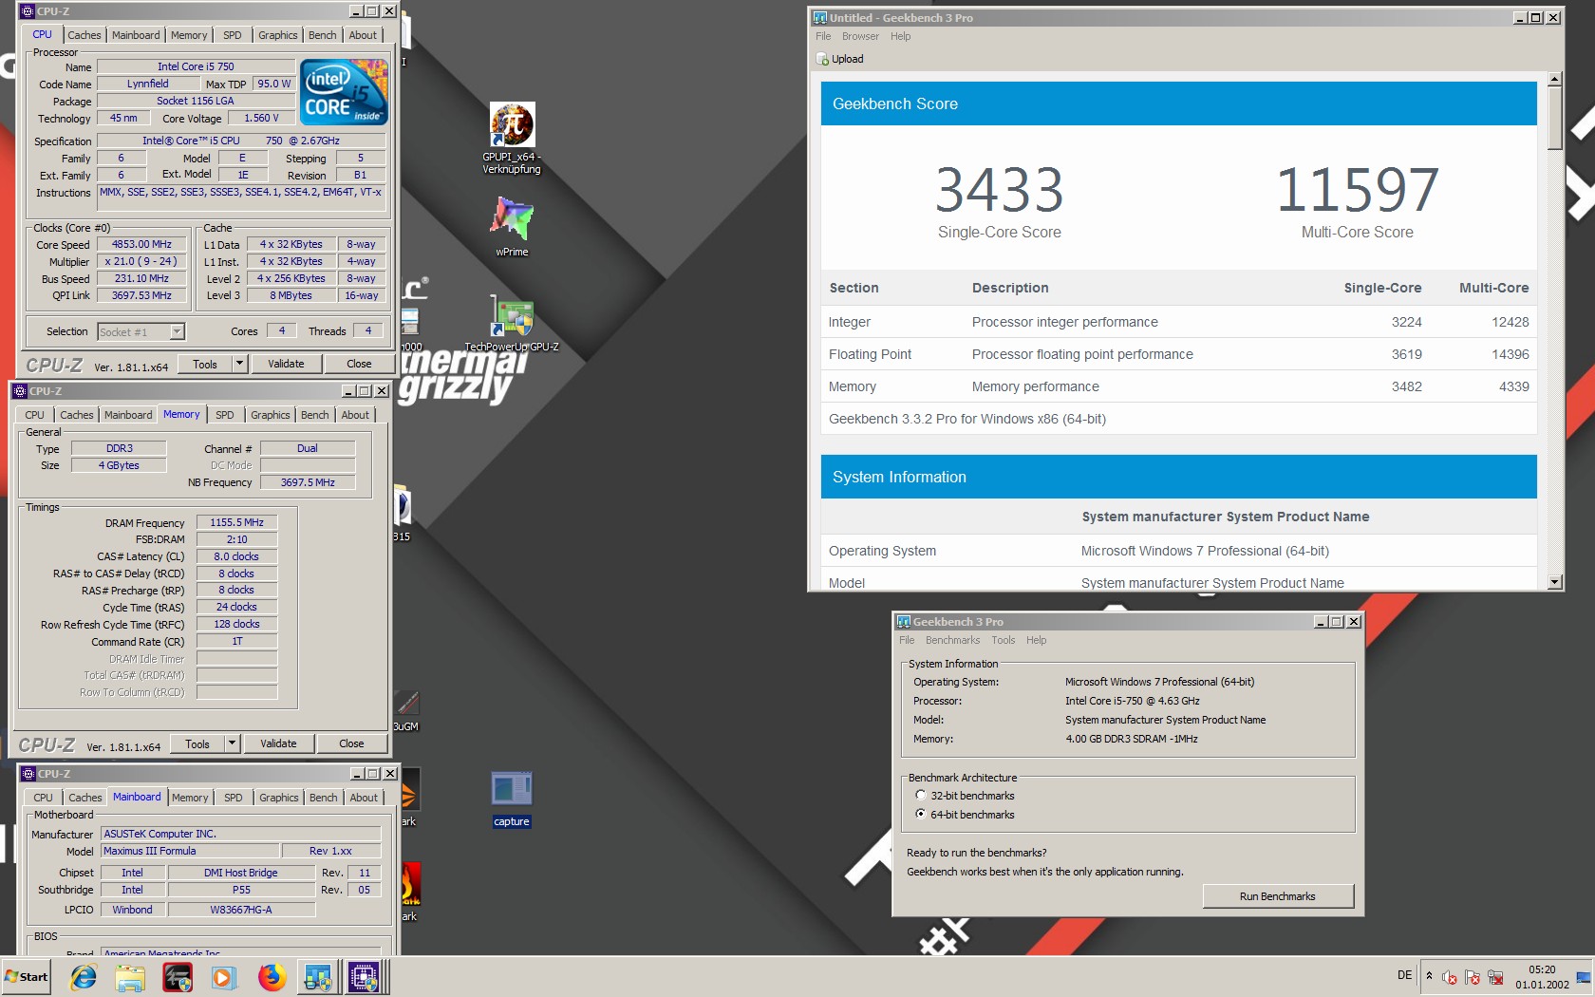Select 64-bit benchmarks radio option
The width and height of the screenshot is (1595, 997).
click(920, 815)
